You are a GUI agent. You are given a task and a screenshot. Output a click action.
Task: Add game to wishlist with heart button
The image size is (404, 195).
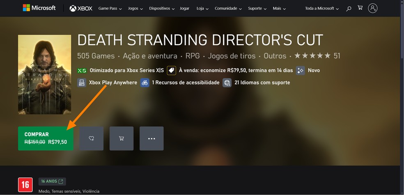(91, 138)
